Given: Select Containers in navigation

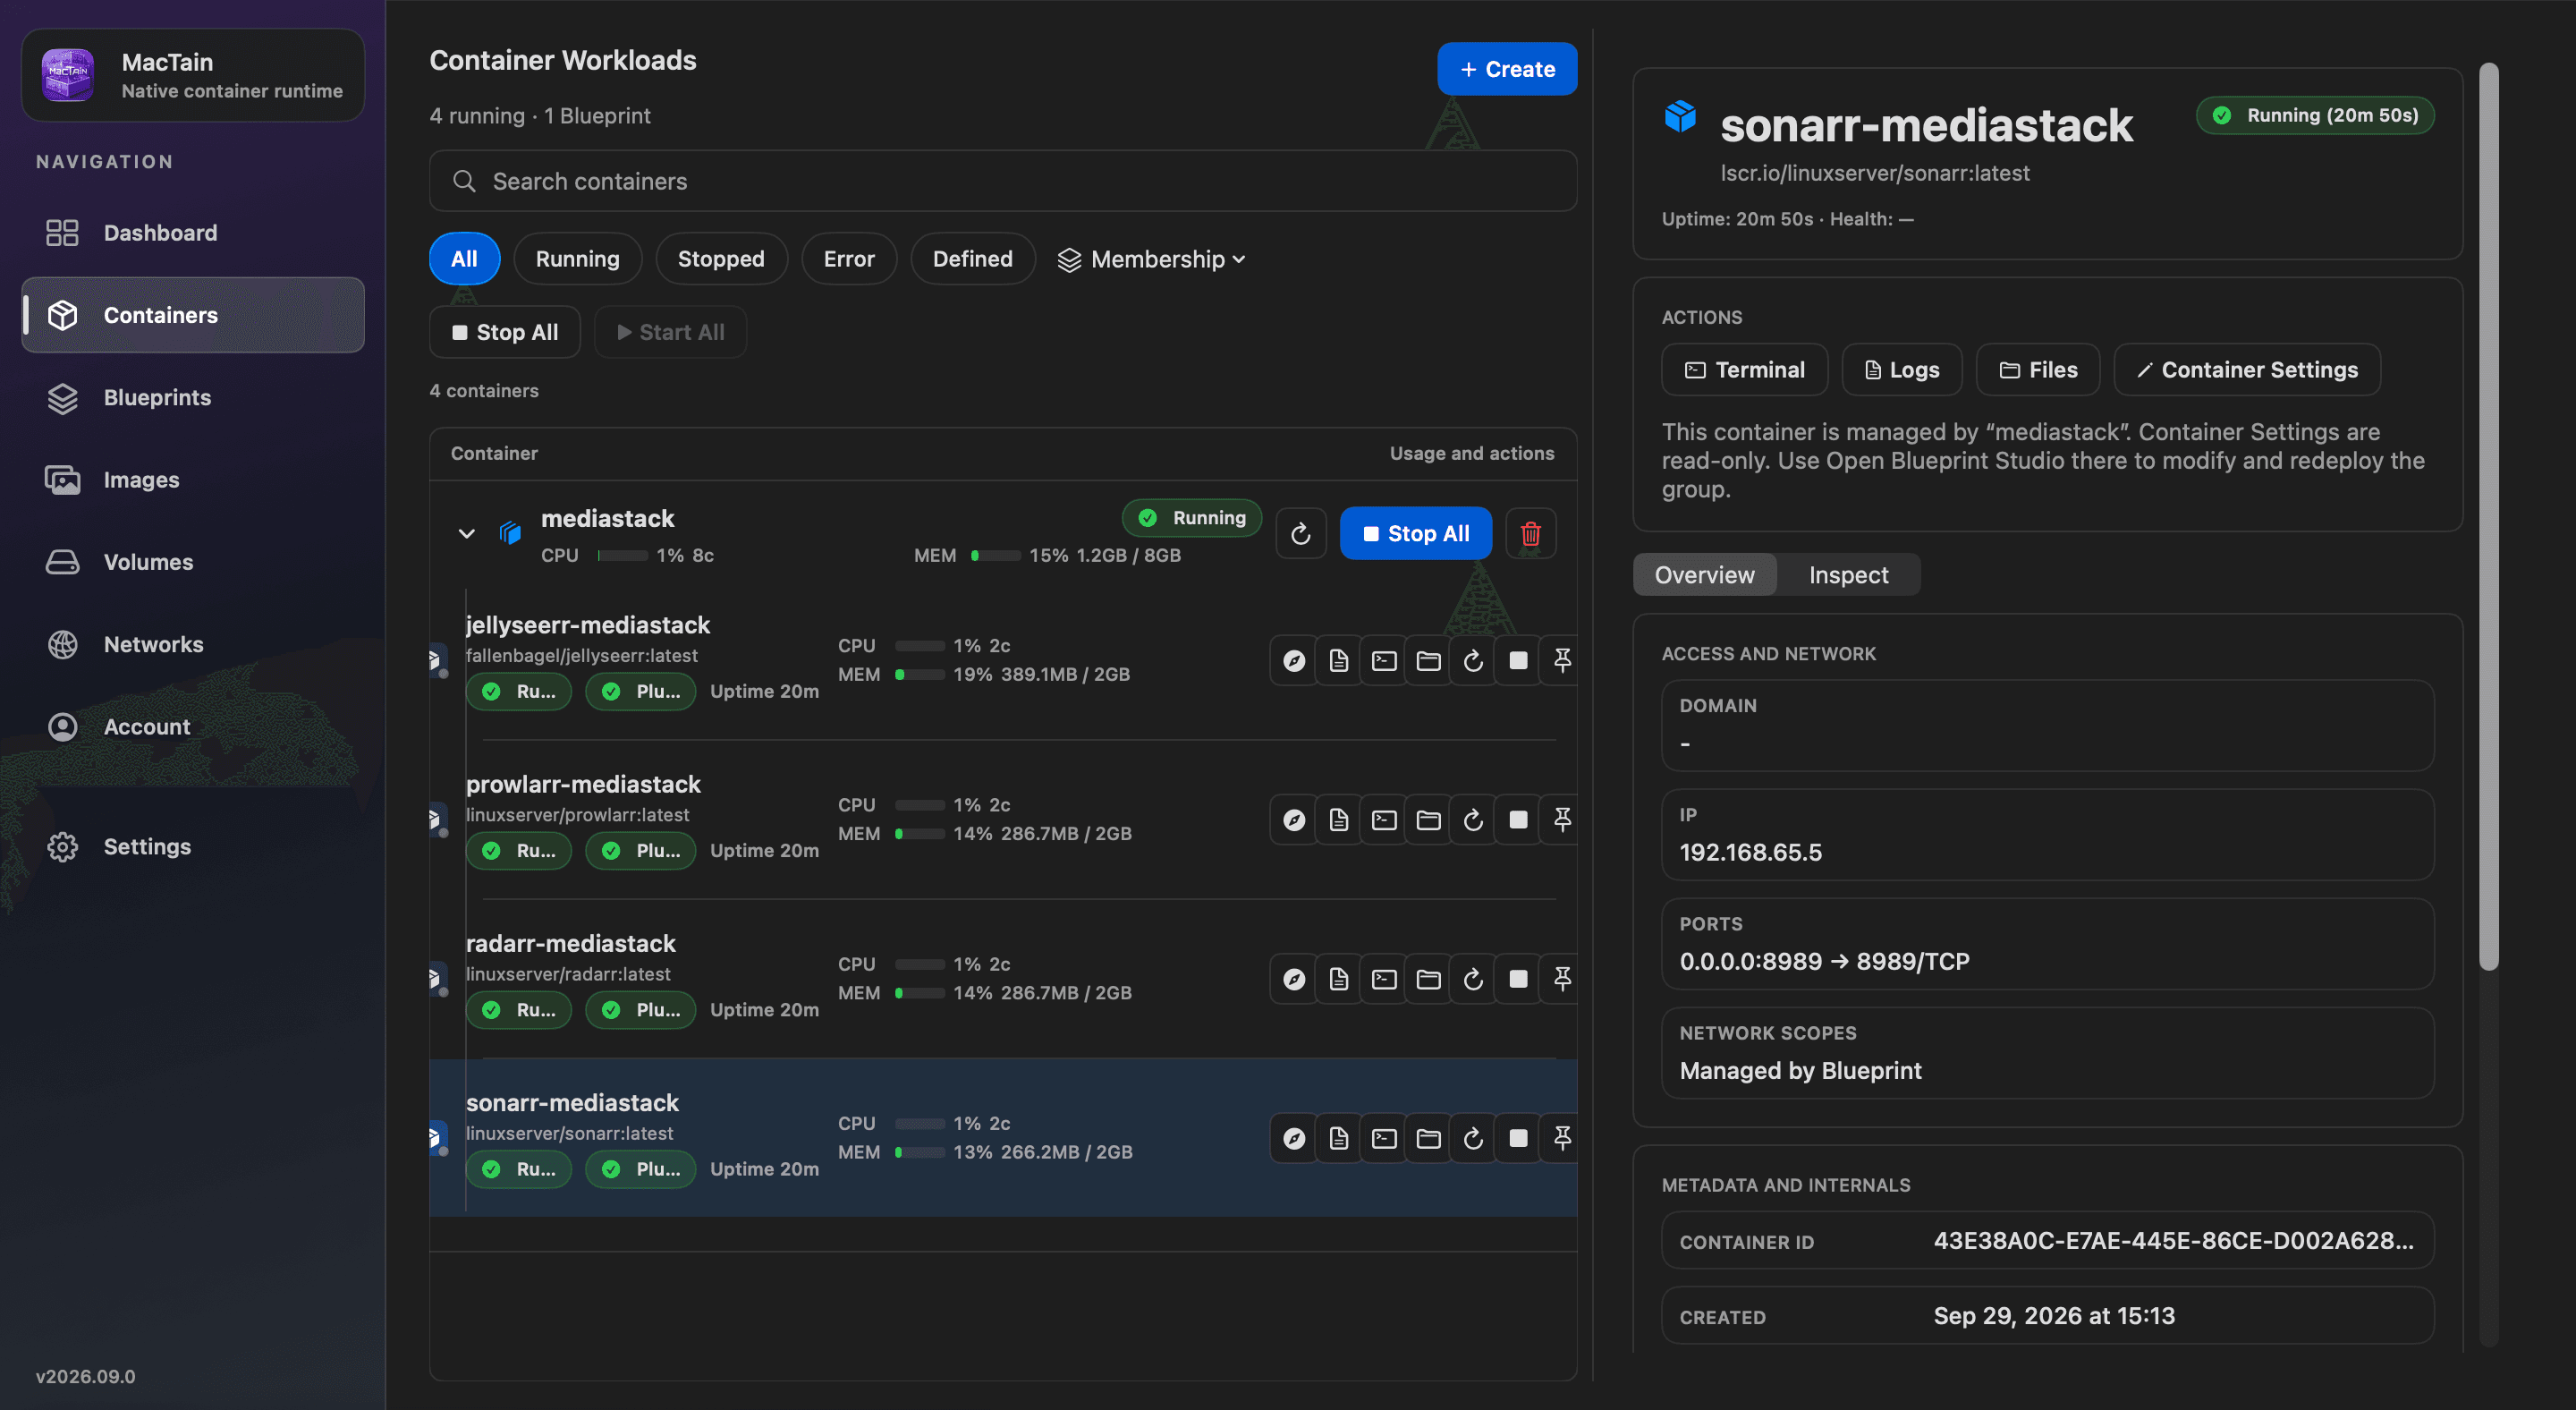Looking at the screenshot, I should (193, 315).
